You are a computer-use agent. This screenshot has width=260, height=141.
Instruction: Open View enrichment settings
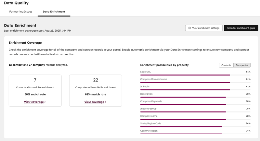pyautogui.click(x=204, y=28)
